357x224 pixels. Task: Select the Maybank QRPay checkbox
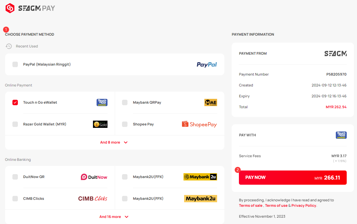pyautogui.click(x=125, y=102)
